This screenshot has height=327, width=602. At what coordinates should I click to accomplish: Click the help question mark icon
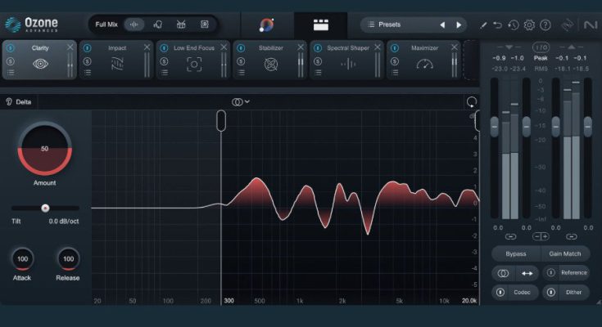coord(545,25)
